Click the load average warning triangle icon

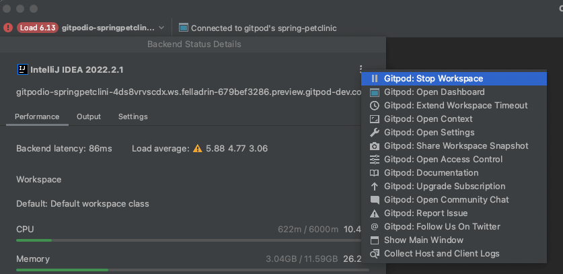click(x=198, y=148)
